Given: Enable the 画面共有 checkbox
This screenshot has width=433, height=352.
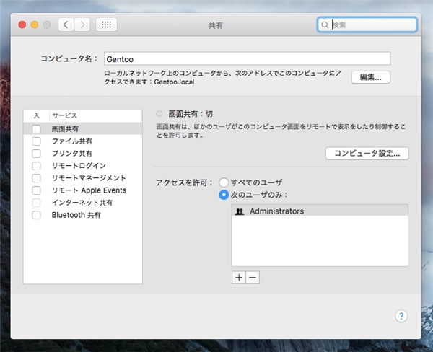Looking at the screenshot, I should pyautogui.click(x=36, y=128).
